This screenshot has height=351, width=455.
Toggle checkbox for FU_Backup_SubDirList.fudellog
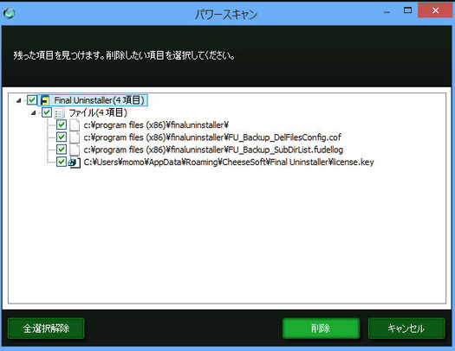click(x=62, y=150)
